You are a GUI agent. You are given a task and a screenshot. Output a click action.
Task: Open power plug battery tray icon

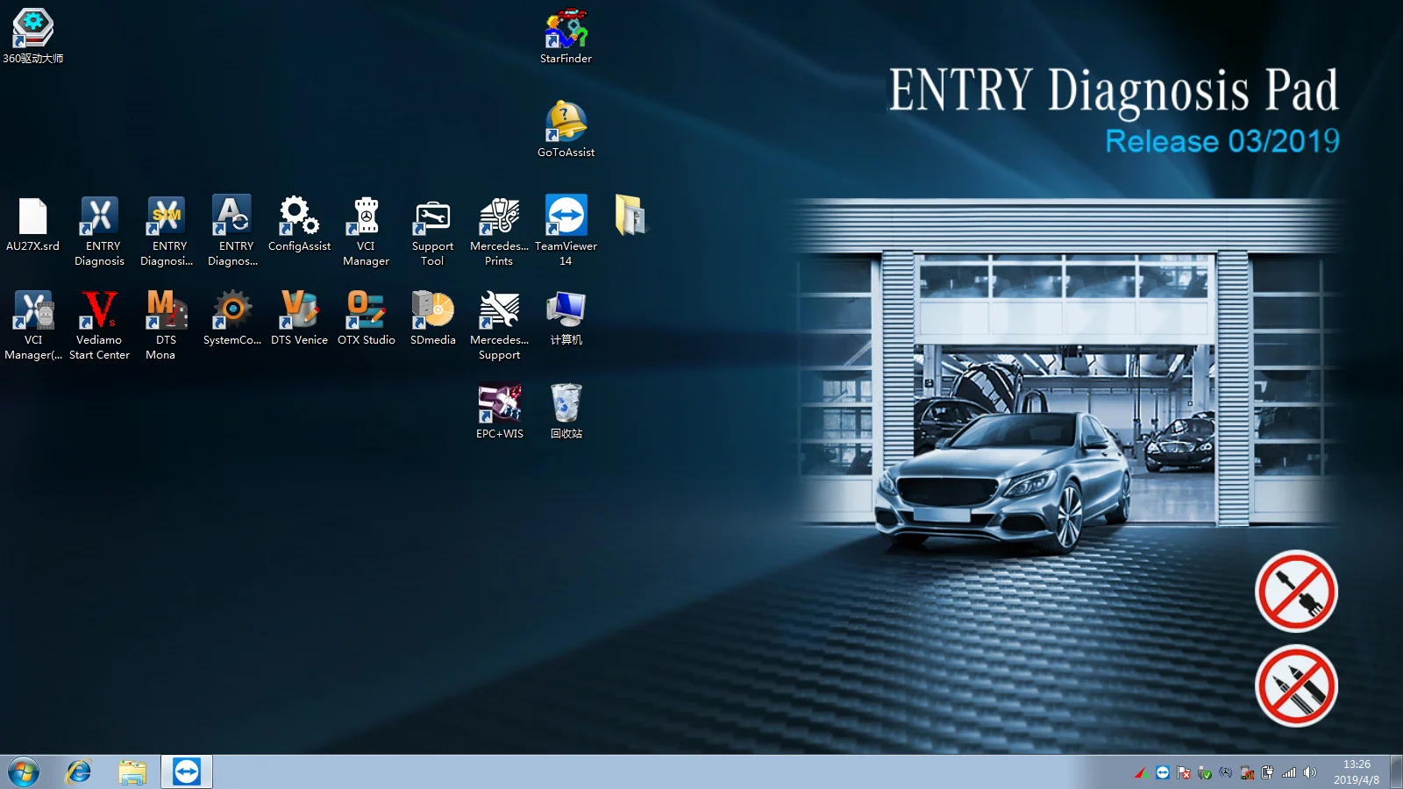point(1268,772)
